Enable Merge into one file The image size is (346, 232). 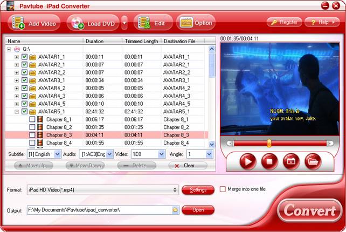(223, 189)
